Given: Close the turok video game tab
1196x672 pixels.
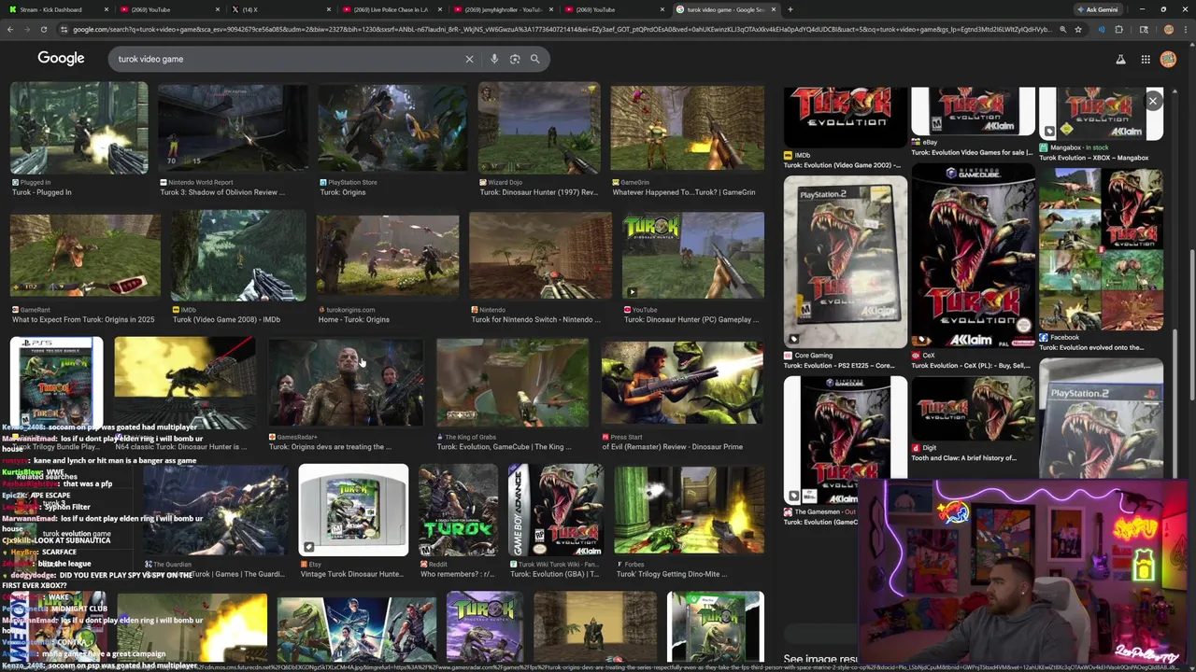Looking at the screenshot, I should 774,9.
